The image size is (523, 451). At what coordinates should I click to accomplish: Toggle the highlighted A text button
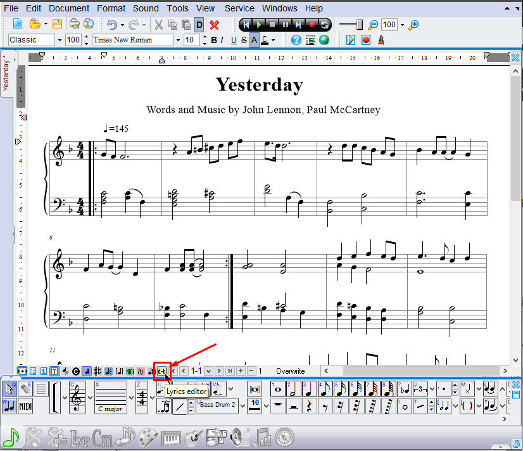[254, 40]
